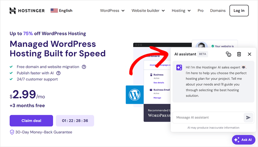Click Manage under Business Email
Viewport: 258px width, 147px height.
tap(157, 98)
